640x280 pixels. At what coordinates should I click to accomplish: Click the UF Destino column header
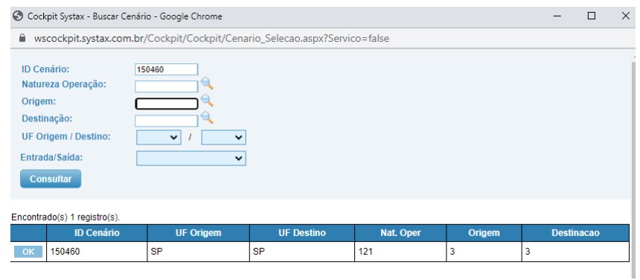coord(302,233)
